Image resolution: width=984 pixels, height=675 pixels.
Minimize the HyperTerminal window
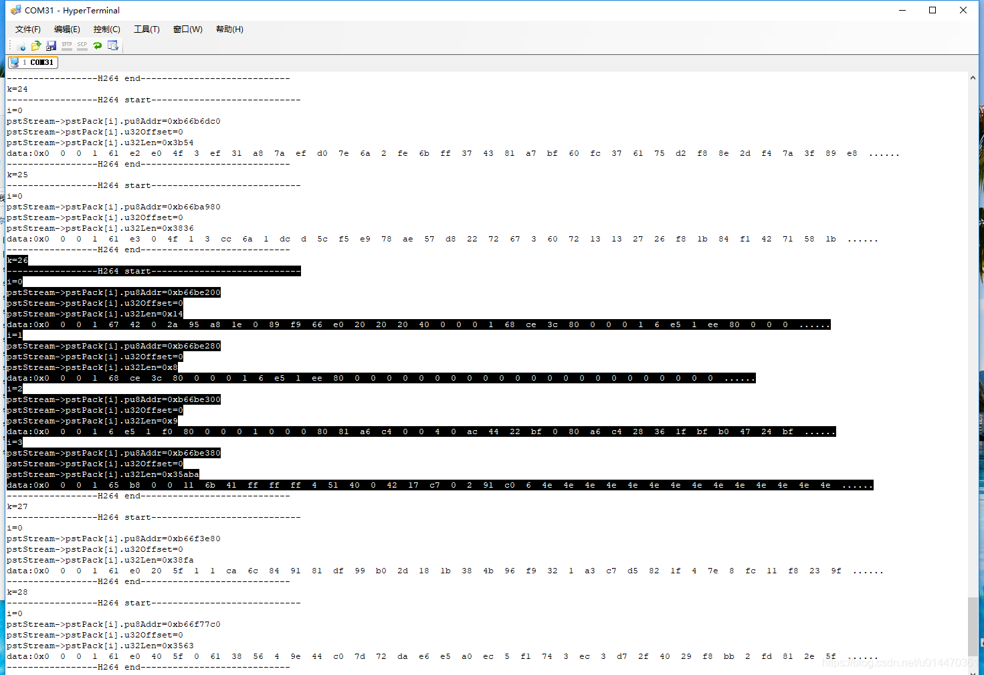[902, 10]
